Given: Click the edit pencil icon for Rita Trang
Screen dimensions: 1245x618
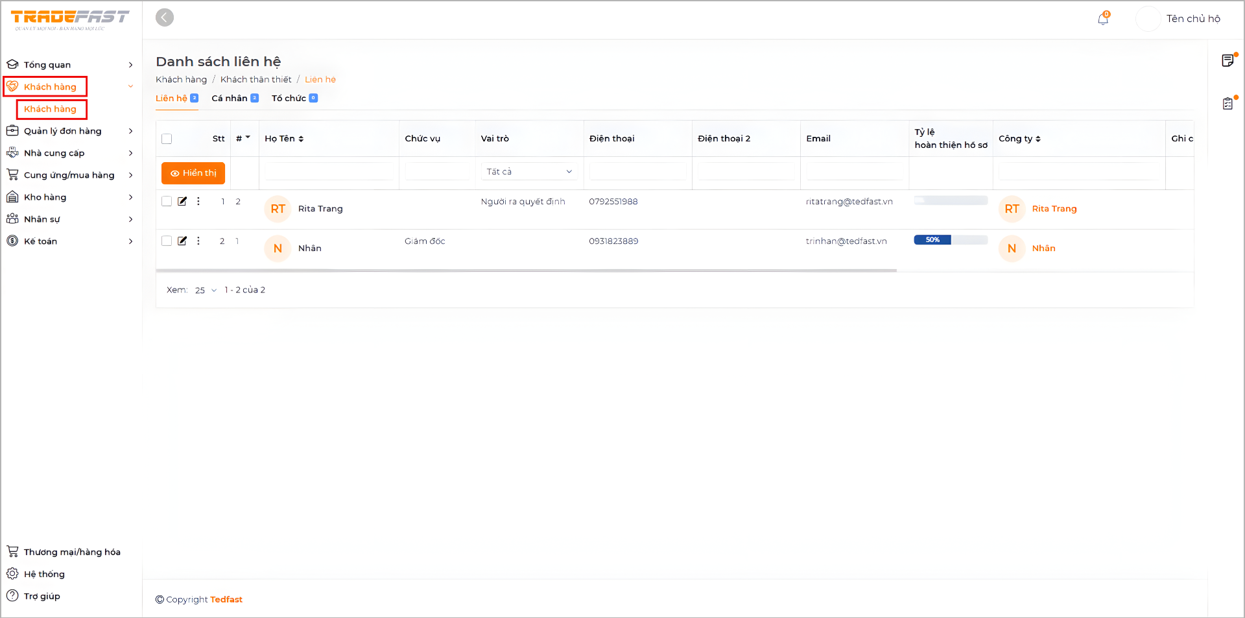Looking at the screenshot, I should point(182,201).
